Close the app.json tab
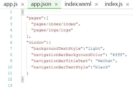The image size is (133, 92). tap(56, 4)
